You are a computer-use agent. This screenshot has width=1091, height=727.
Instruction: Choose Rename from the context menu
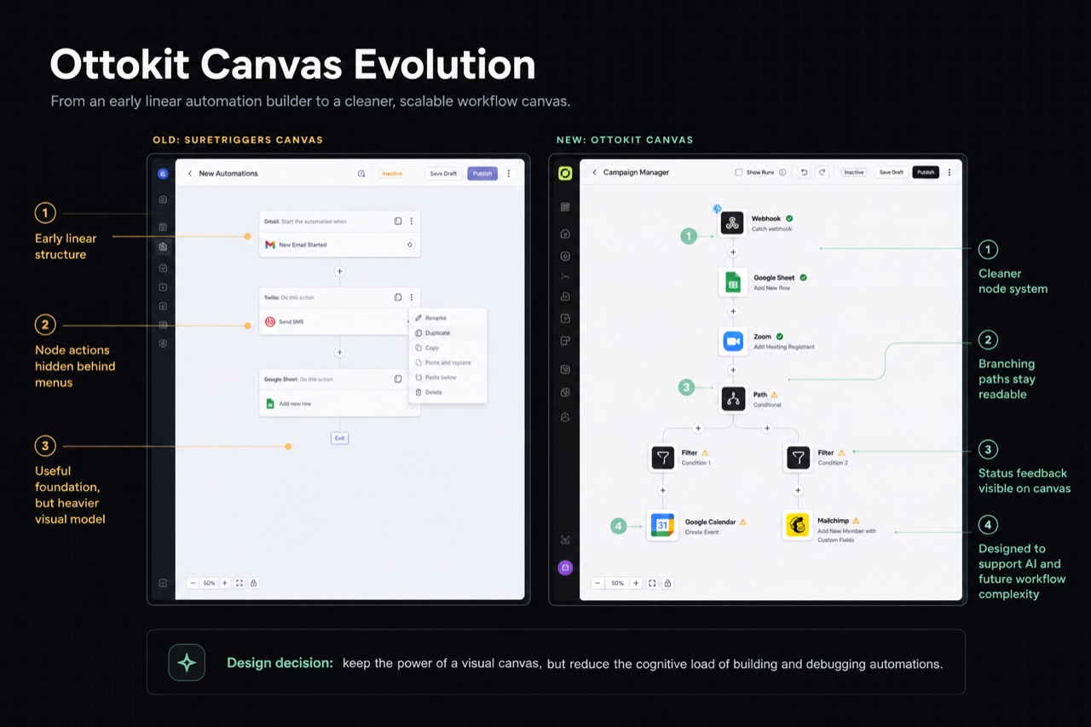click(x=447, y=318)
